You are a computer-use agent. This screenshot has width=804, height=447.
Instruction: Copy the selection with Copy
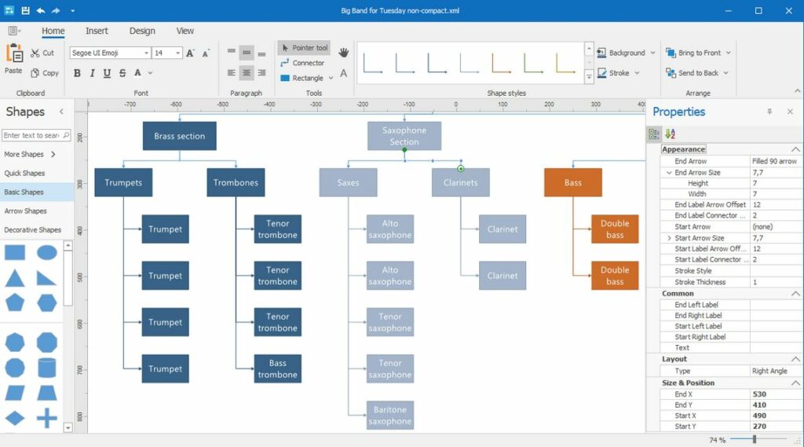(45, 73)
